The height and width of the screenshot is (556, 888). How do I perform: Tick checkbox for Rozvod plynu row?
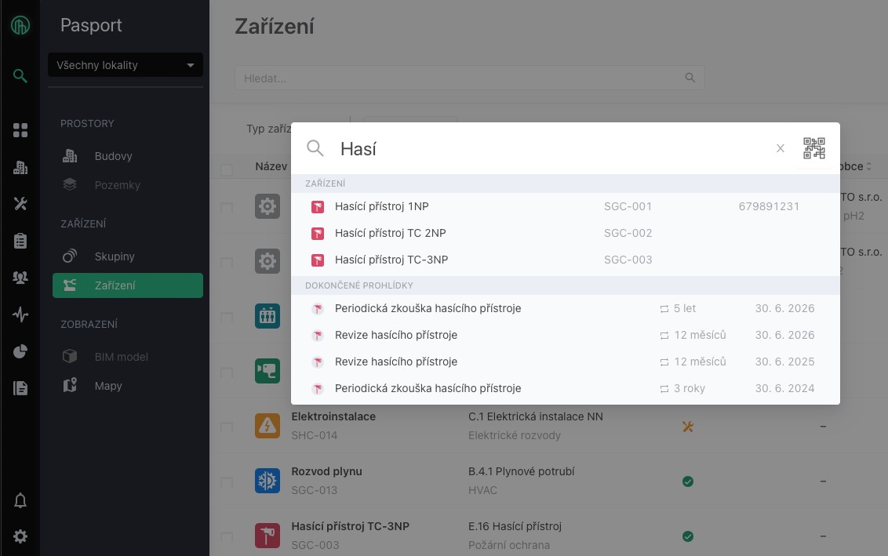pyautogui.click(x=227, y=482)
